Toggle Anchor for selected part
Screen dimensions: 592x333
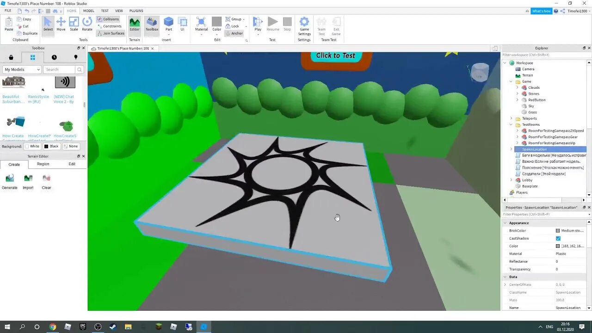click(x=234, y=33)
